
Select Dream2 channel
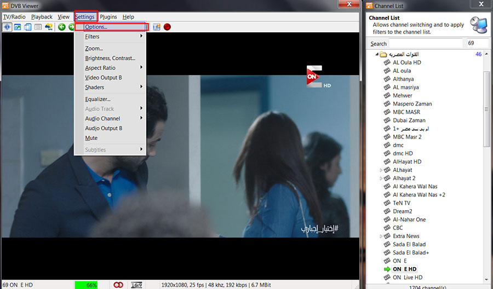point(402,211)
